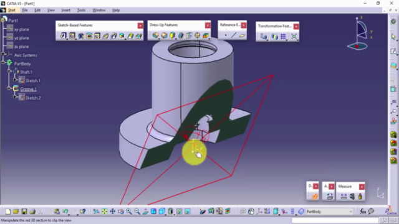Select the Slot tool icon
The width and height of the screenshot is (399, 224).
tap(113, 35)
